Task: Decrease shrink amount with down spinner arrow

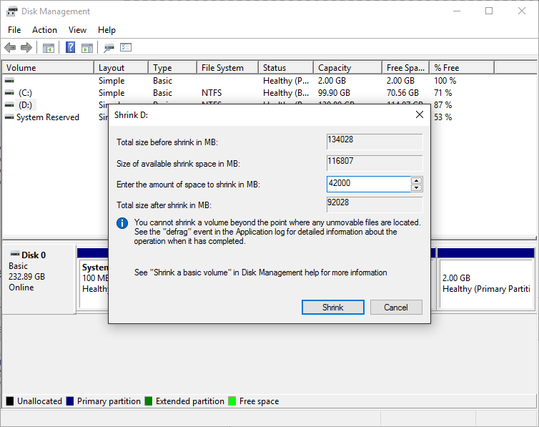Action: pos(416,187)
